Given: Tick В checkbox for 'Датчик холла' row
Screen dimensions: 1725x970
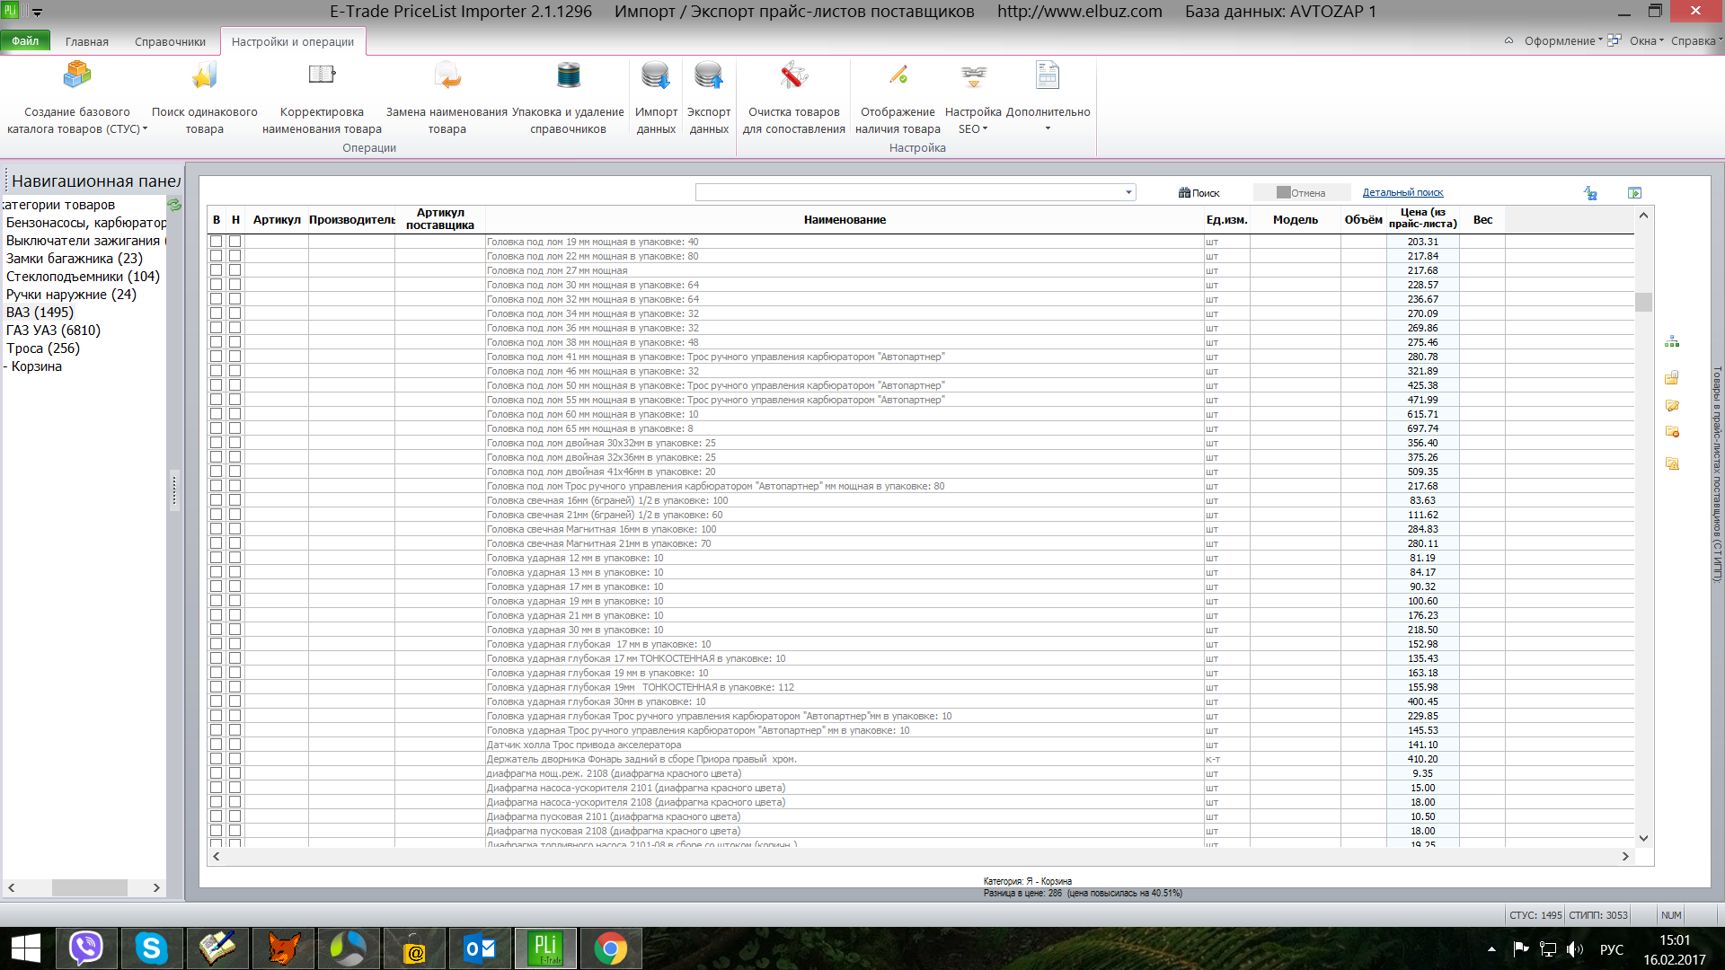Looking at the screenshot, I should tap(217, 745).
